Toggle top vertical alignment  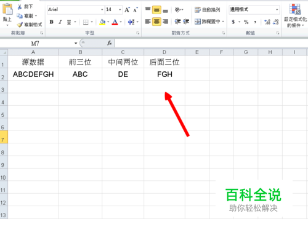(148, 10)
